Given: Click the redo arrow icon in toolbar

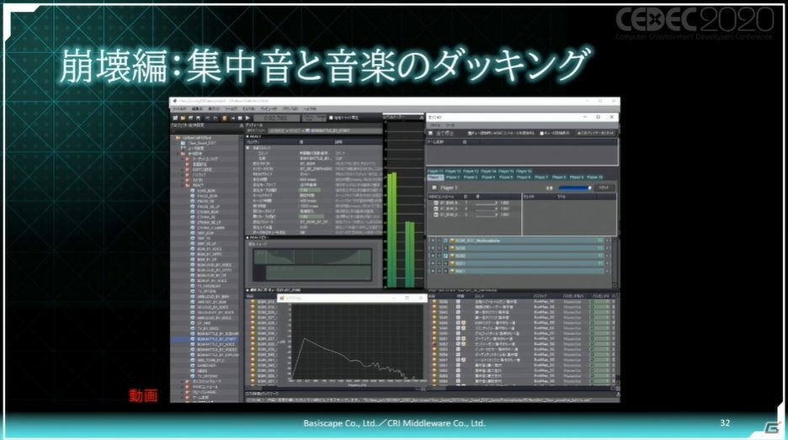Looking at the screenshot, I should click(215, 118).
